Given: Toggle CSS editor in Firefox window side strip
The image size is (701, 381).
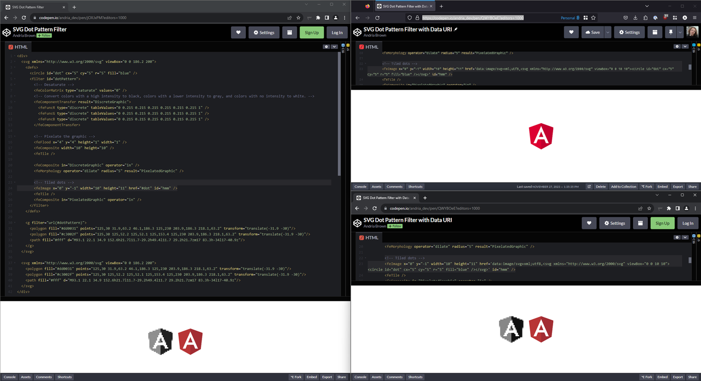Looking at the screenshot, I should point(693,48).
